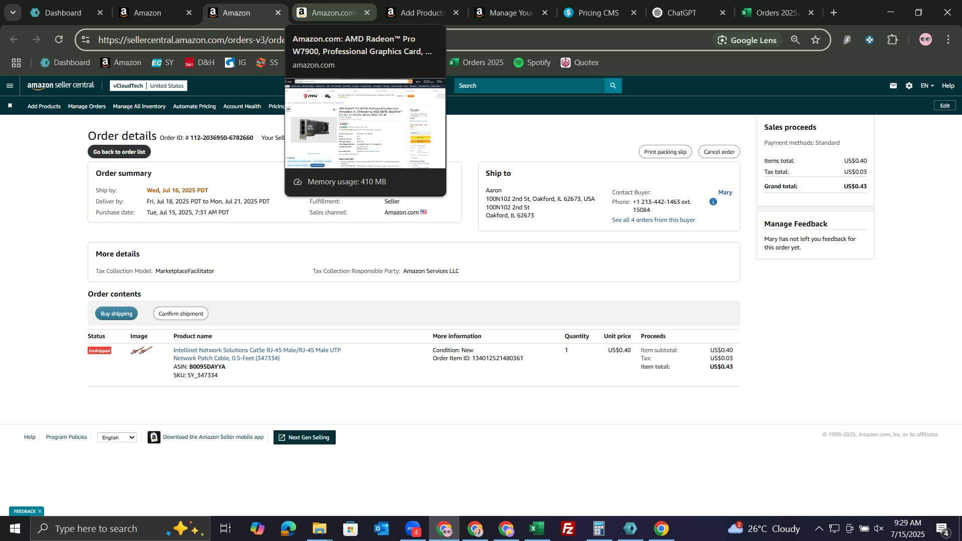Open Account Health menu item
This screenshot has height=541, width=962.
click(242, 106)
